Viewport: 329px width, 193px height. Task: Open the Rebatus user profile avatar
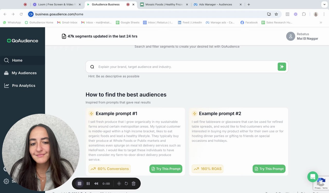click(x=291, y=36)
